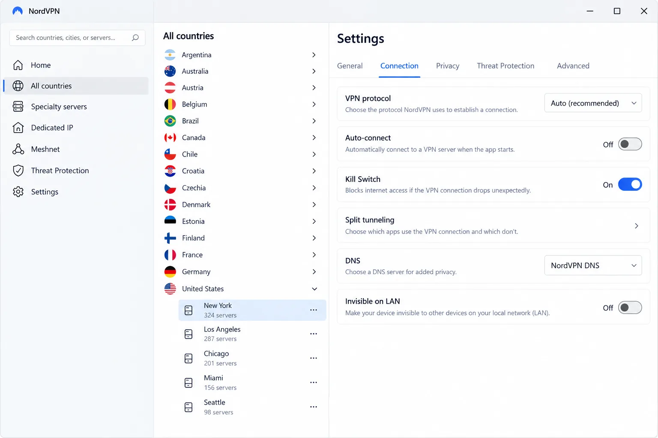The height and width of the screenshot is (438, 658).
Task: Turn off the Kill Switch toggle
Action: pos(630,184)
